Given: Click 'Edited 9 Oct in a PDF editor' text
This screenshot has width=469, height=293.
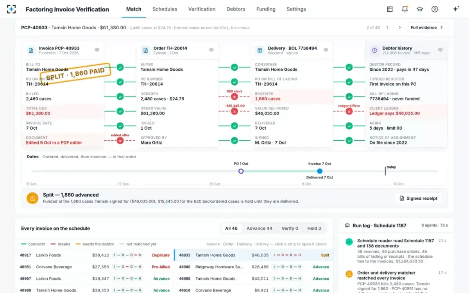Looking at the screenshot, I should 54,143.
